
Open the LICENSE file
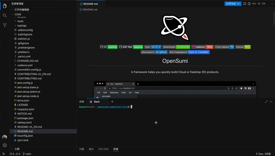(43, 105)
